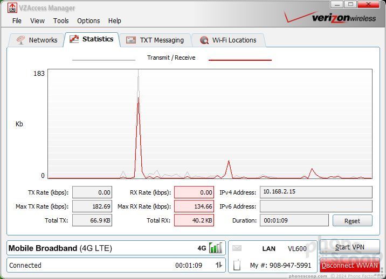
Task: Open the View menu
Action: 37,21
